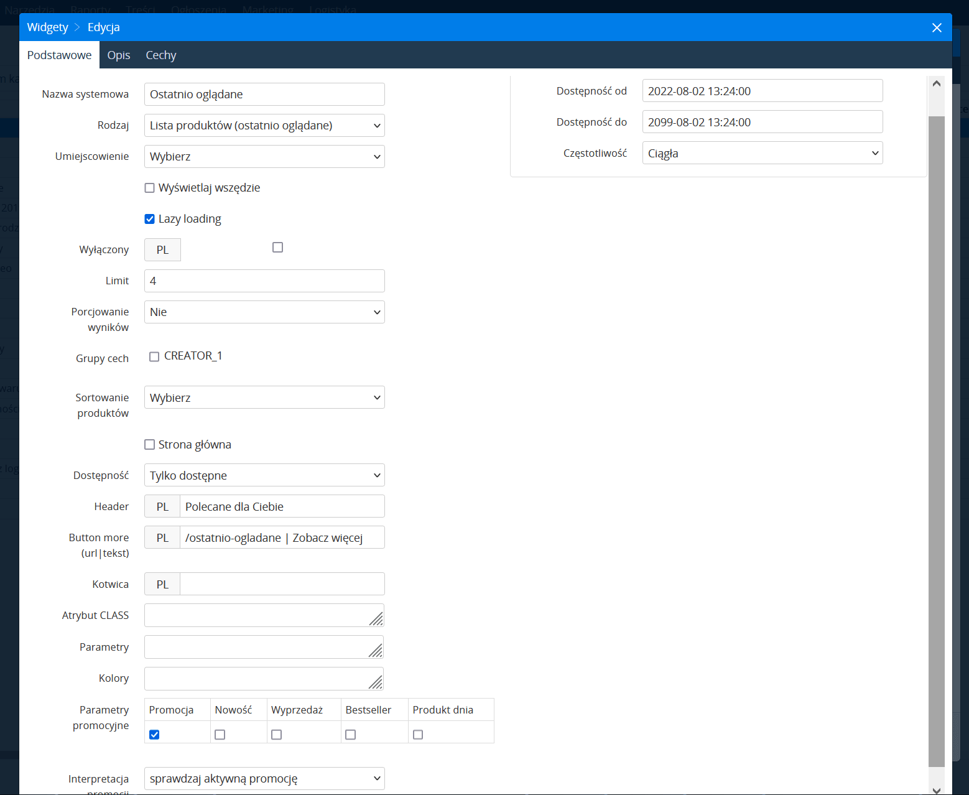The image size is (969, 795).
Task: Enable the Strona główna checkbox
Action: 150,445
